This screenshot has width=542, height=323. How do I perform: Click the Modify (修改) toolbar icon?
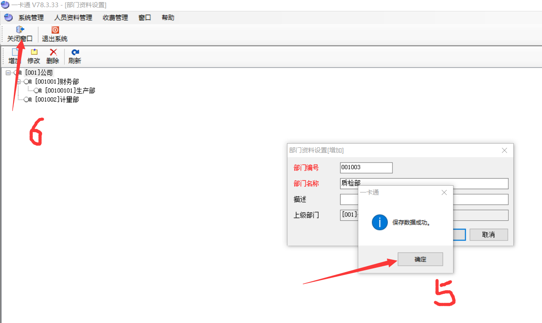pyautogui.click(x=34, y=52)
